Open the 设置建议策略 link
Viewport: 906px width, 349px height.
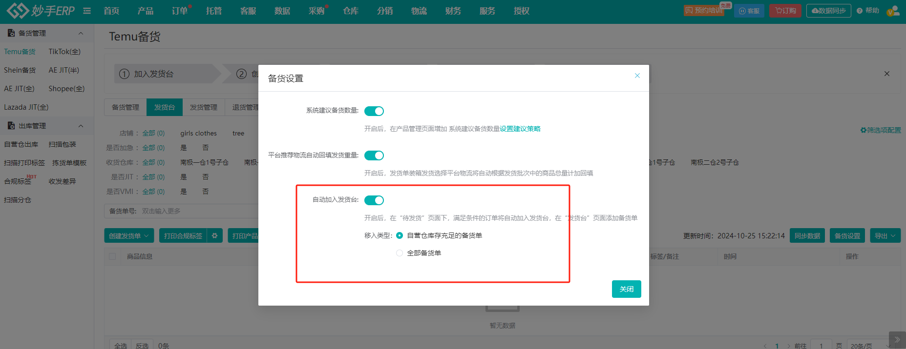[x=520, y=129]
